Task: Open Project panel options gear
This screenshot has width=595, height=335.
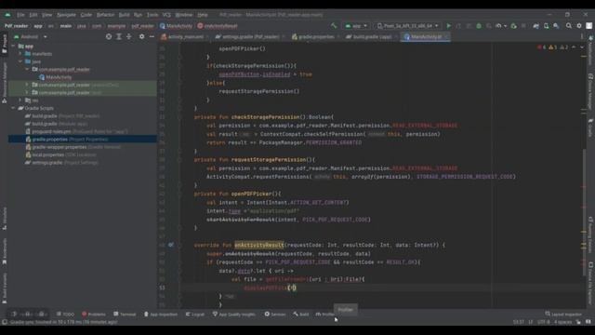Action: click(141, 37)
